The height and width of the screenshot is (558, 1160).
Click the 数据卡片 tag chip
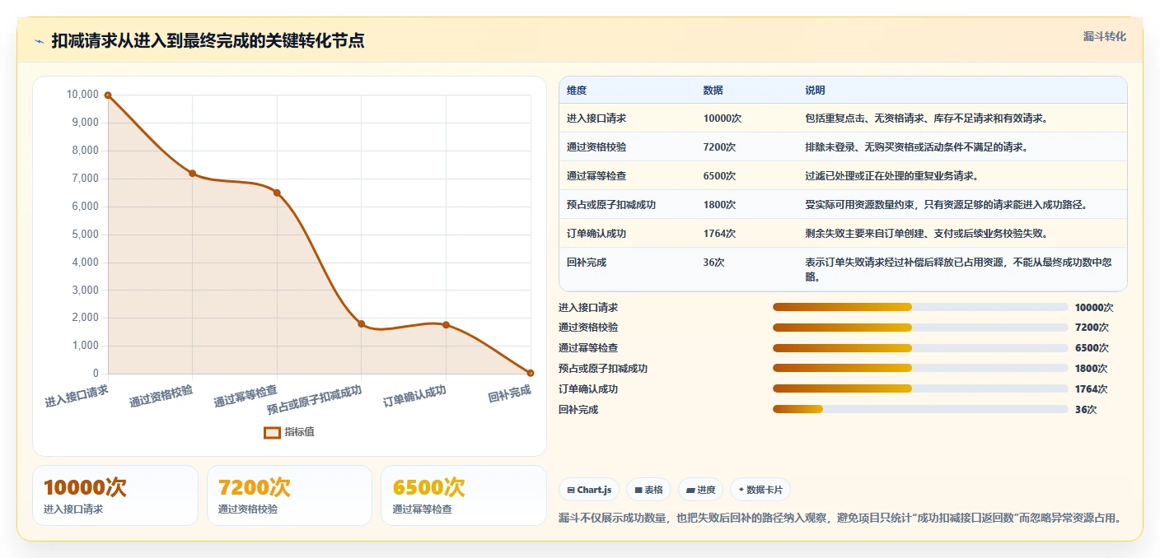pos(760,490)
